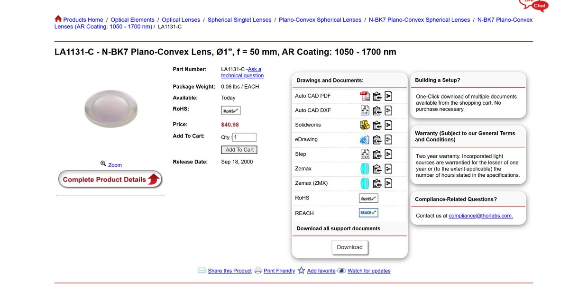Click the Zoom link under image
This screenshot has height=290, width=569.
pyautogui.click(x=115, y=165)
